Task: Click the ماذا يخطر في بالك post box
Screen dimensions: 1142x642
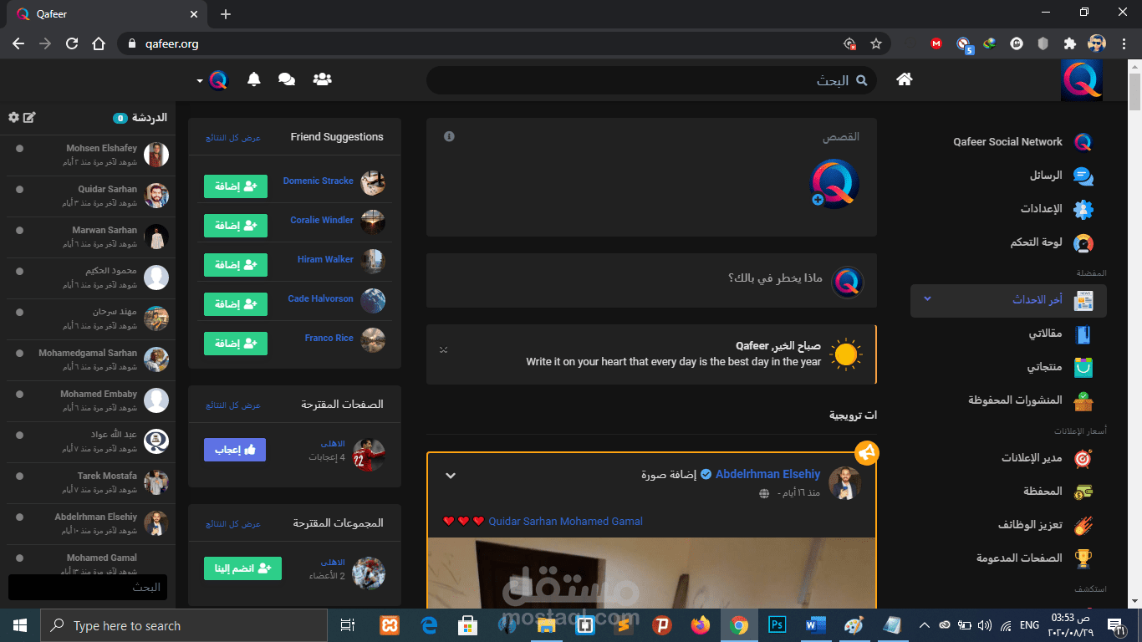Action: coord(651,280)
